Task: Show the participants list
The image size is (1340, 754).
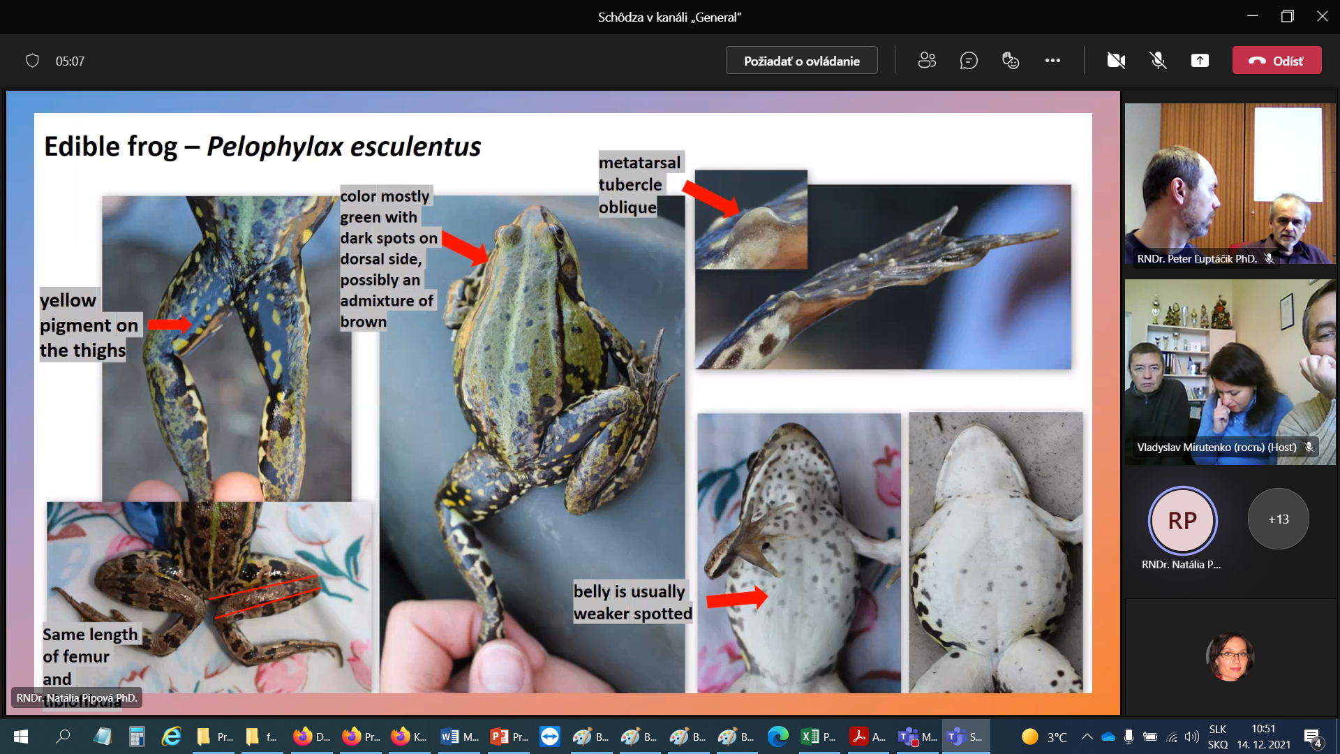Action: point(927,61)
